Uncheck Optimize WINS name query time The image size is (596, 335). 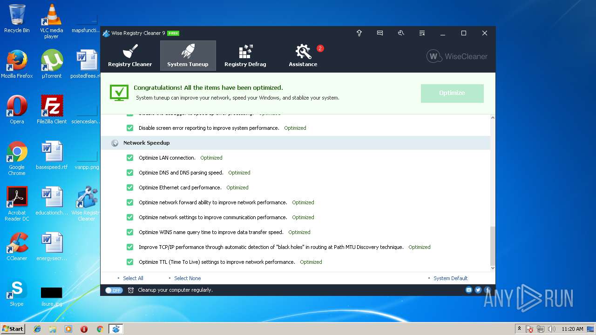[130, 232]
